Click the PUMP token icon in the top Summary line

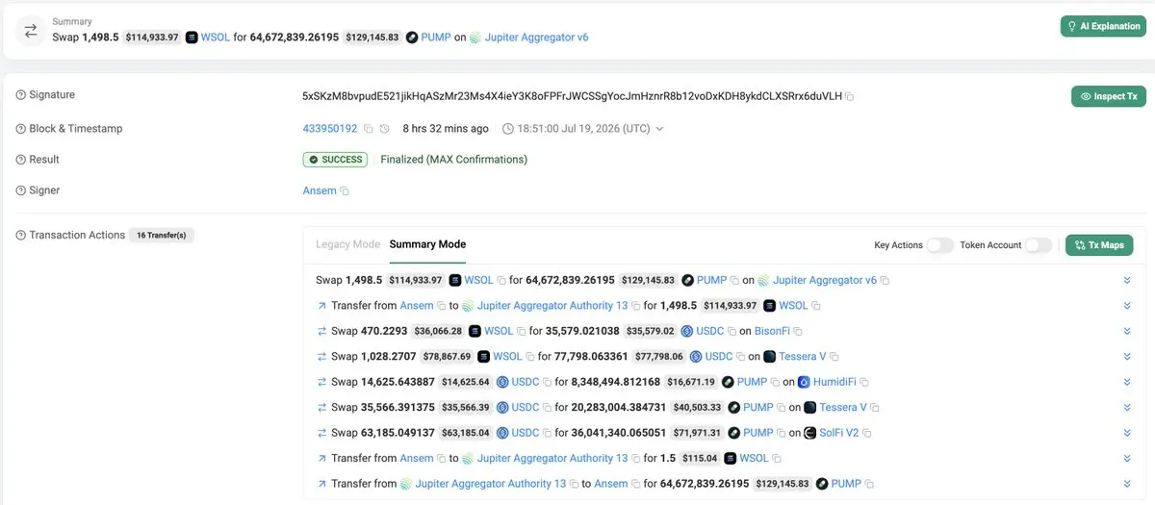pos(412,38)
